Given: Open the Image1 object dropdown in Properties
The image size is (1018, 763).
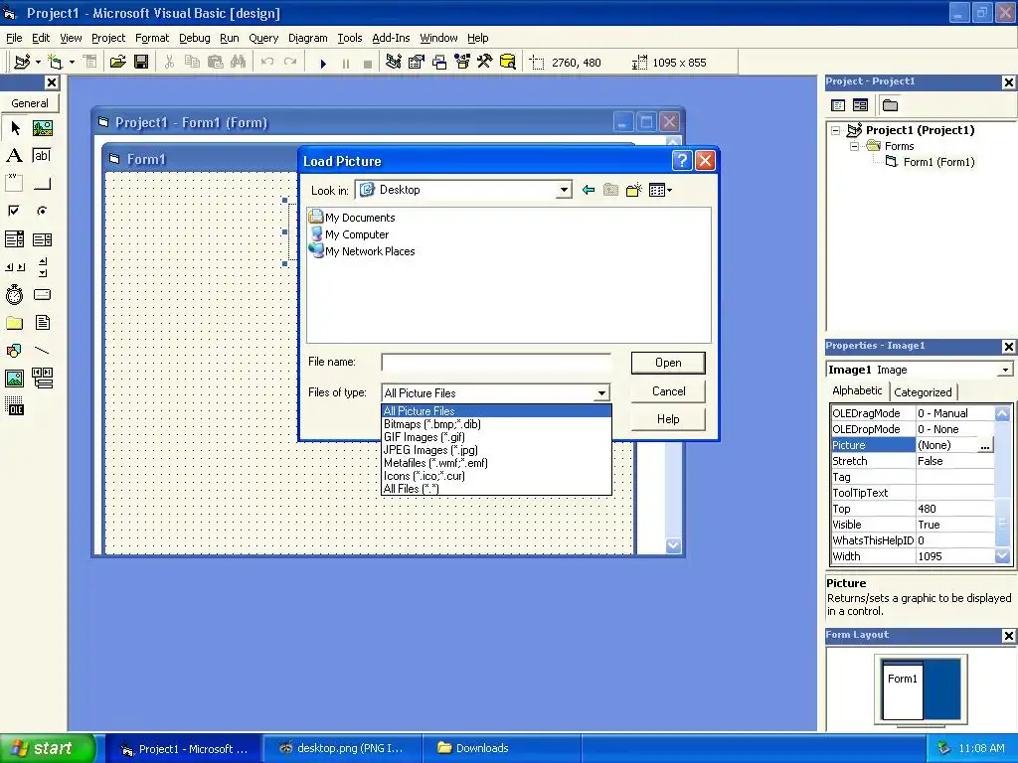Looking at the screenshot, I should point(1005,370).
